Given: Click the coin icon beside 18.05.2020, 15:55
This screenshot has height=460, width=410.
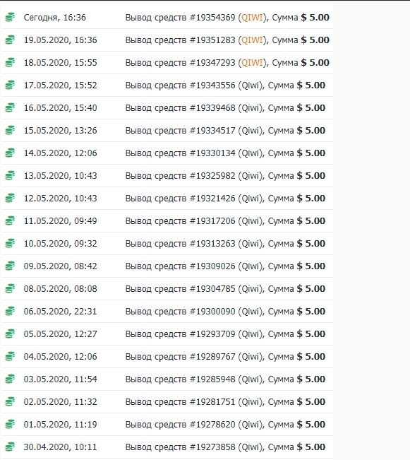Looking at the screenshot, I should (x=10, y=62).
